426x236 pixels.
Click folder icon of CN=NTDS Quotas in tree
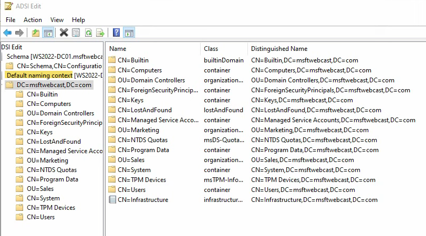pos(19,170)
